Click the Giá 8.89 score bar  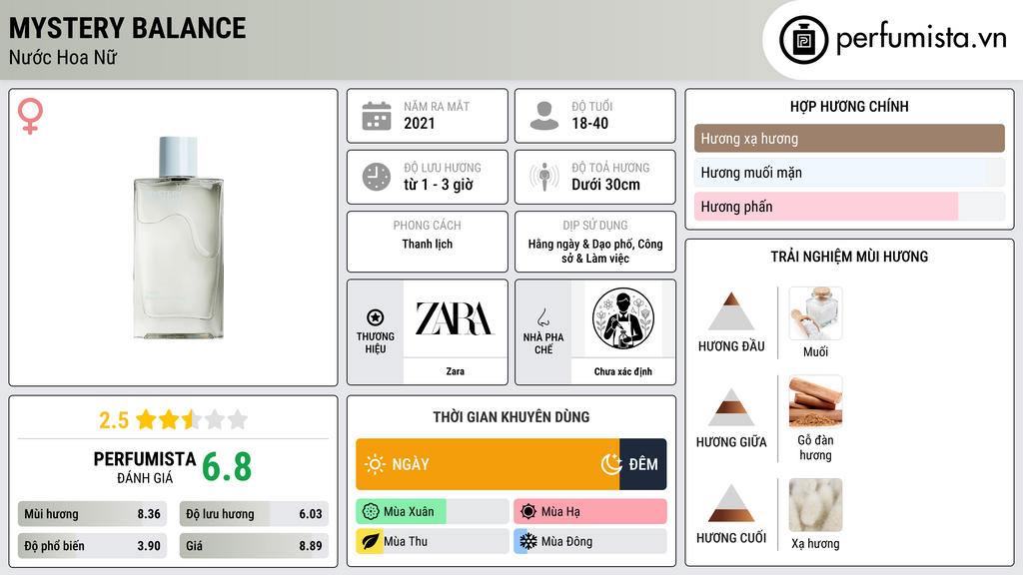pos(254,546)
